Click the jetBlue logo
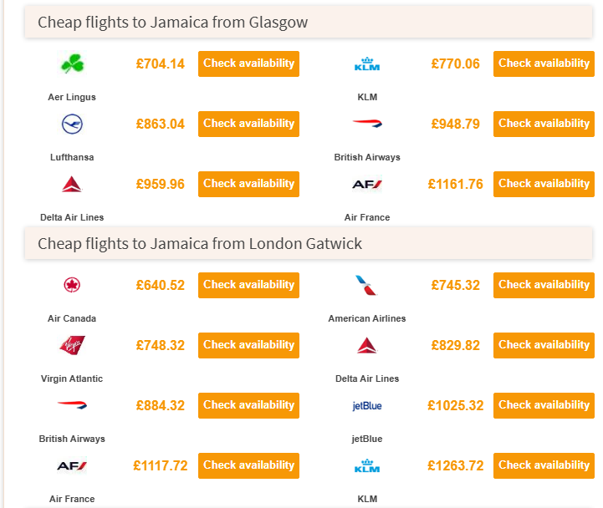This screenshot has width=603, height=508. coord(367,406)
